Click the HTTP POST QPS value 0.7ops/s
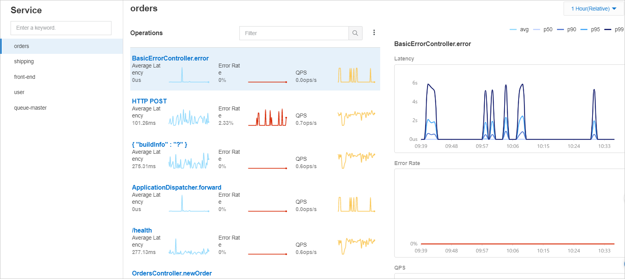The image size is (625, 279). tap(306, 123)
